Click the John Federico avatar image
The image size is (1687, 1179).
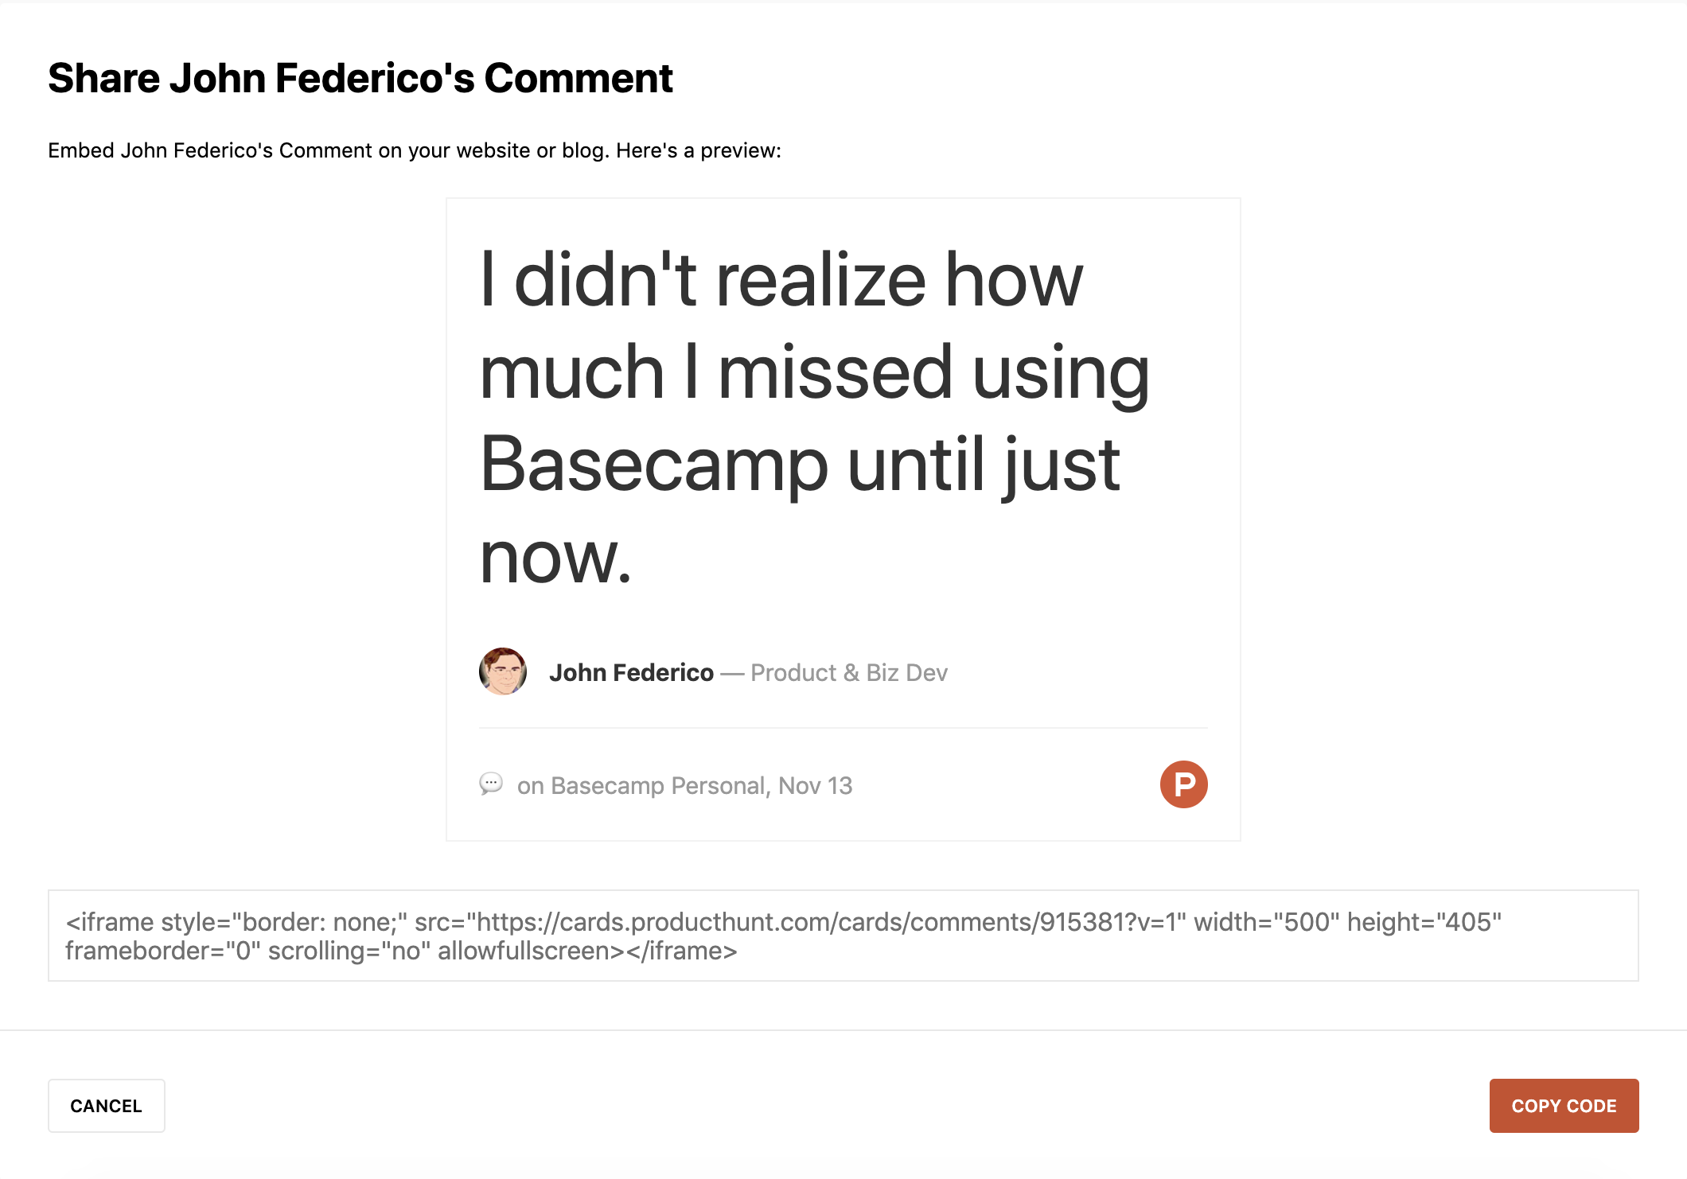[503, 671]
